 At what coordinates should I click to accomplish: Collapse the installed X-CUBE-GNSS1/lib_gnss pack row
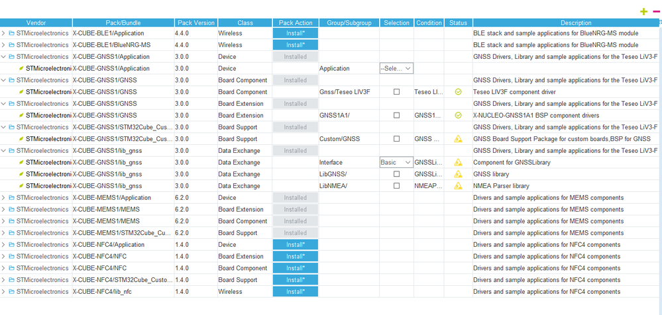pyautogui.click(x=4, y=150)
